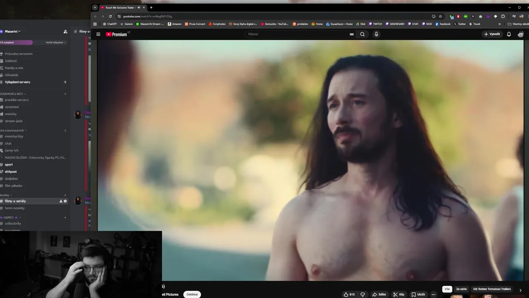Add channel to GAMES category plus
529x298 pixels.
tap(65, 217)
